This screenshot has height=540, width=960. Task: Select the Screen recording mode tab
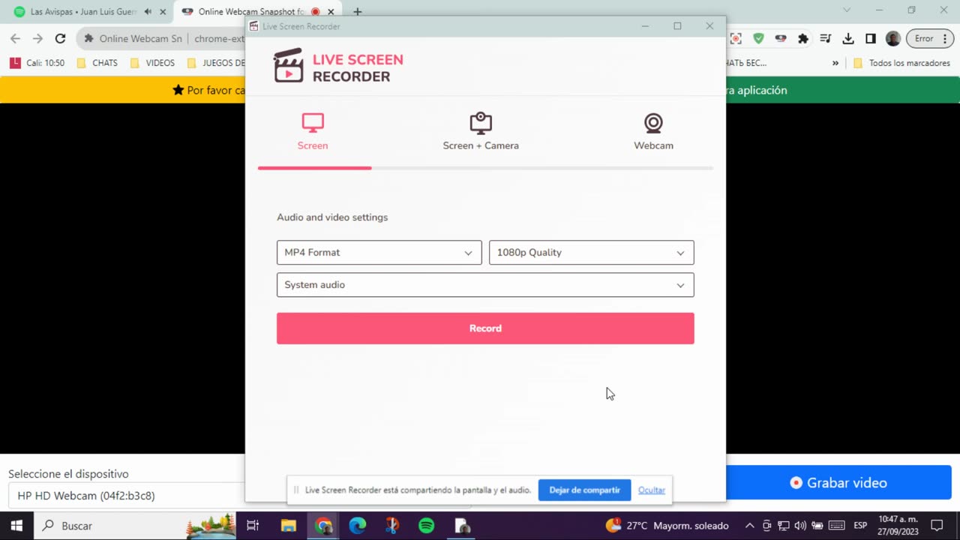(313, 132)
